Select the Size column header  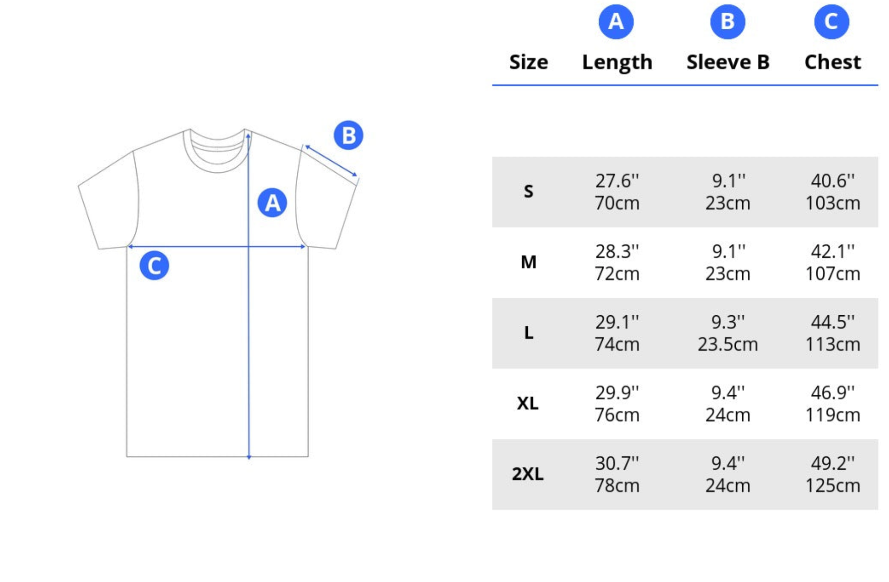[x=529, y=62]
